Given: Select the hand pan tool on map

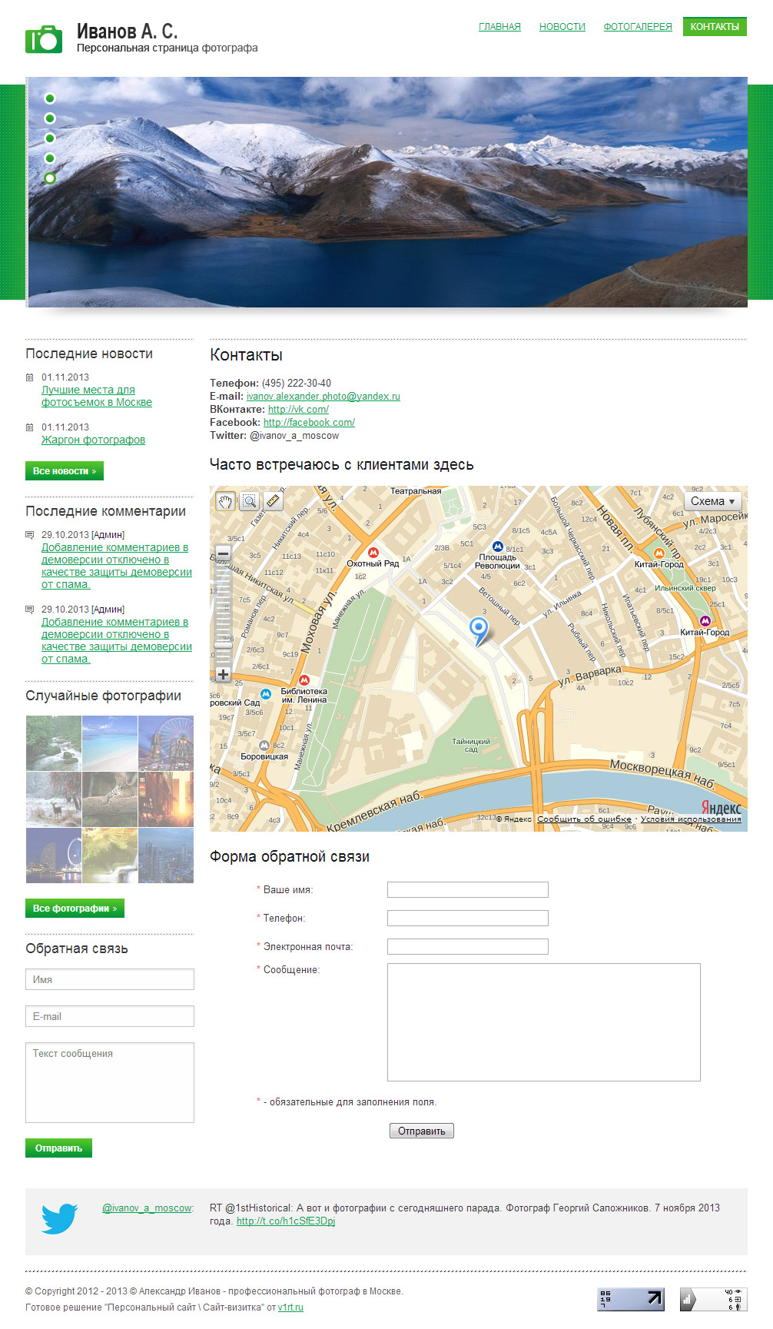Looking at the screenshot, I should pos(225,502).
